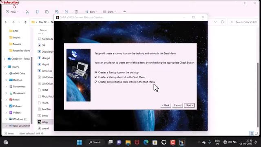
Task: Click the Cancel button in setup dialog
Action: coord(178,105)
